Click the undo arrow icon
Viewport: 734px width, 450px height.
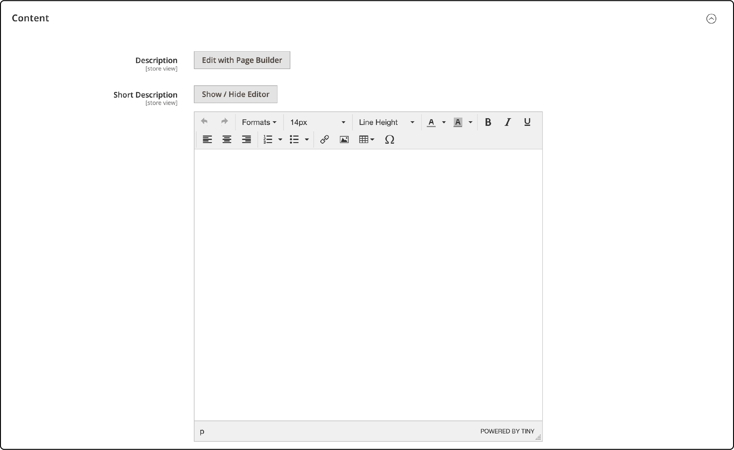(205, 122)
